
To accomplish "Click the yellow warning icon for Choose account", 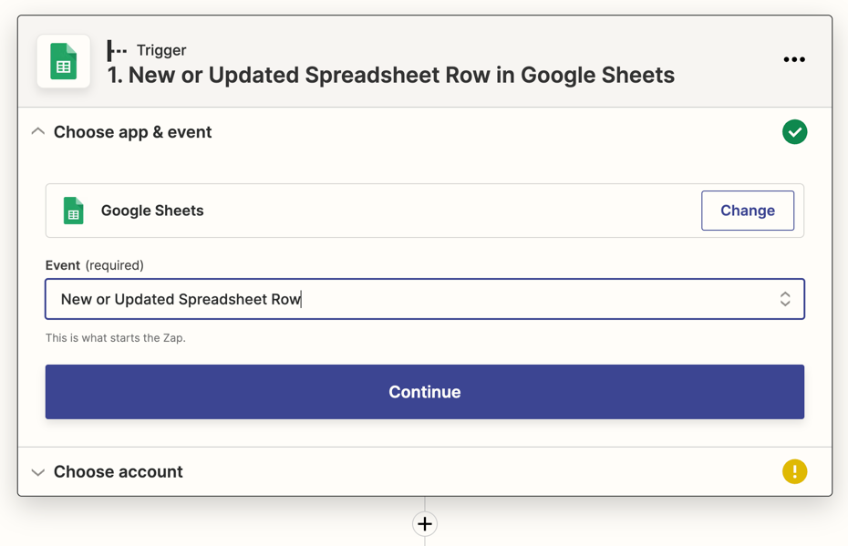I will point(794,471).
